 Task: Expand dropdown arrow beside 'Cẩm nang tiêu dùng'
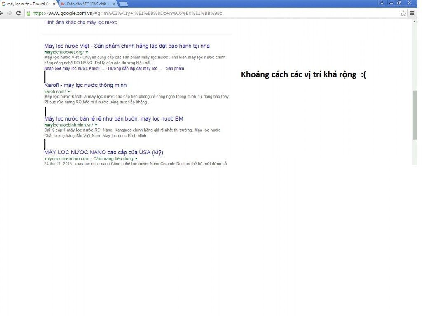(136, 159)
